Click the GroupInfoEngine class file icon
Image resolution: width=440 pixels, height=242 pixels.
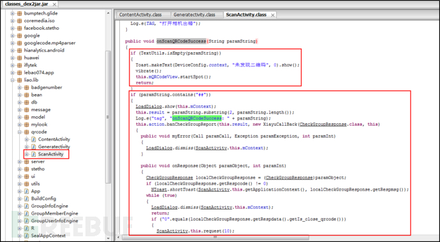[26, 206]
